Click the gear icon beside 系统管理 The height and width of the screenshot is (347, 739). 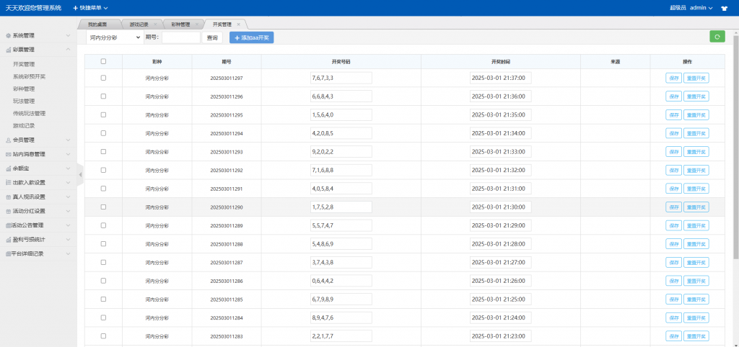pos(8,36)
